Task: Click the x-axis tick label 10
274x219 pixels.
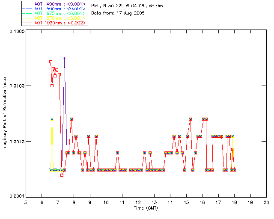Action: [106, 202]
